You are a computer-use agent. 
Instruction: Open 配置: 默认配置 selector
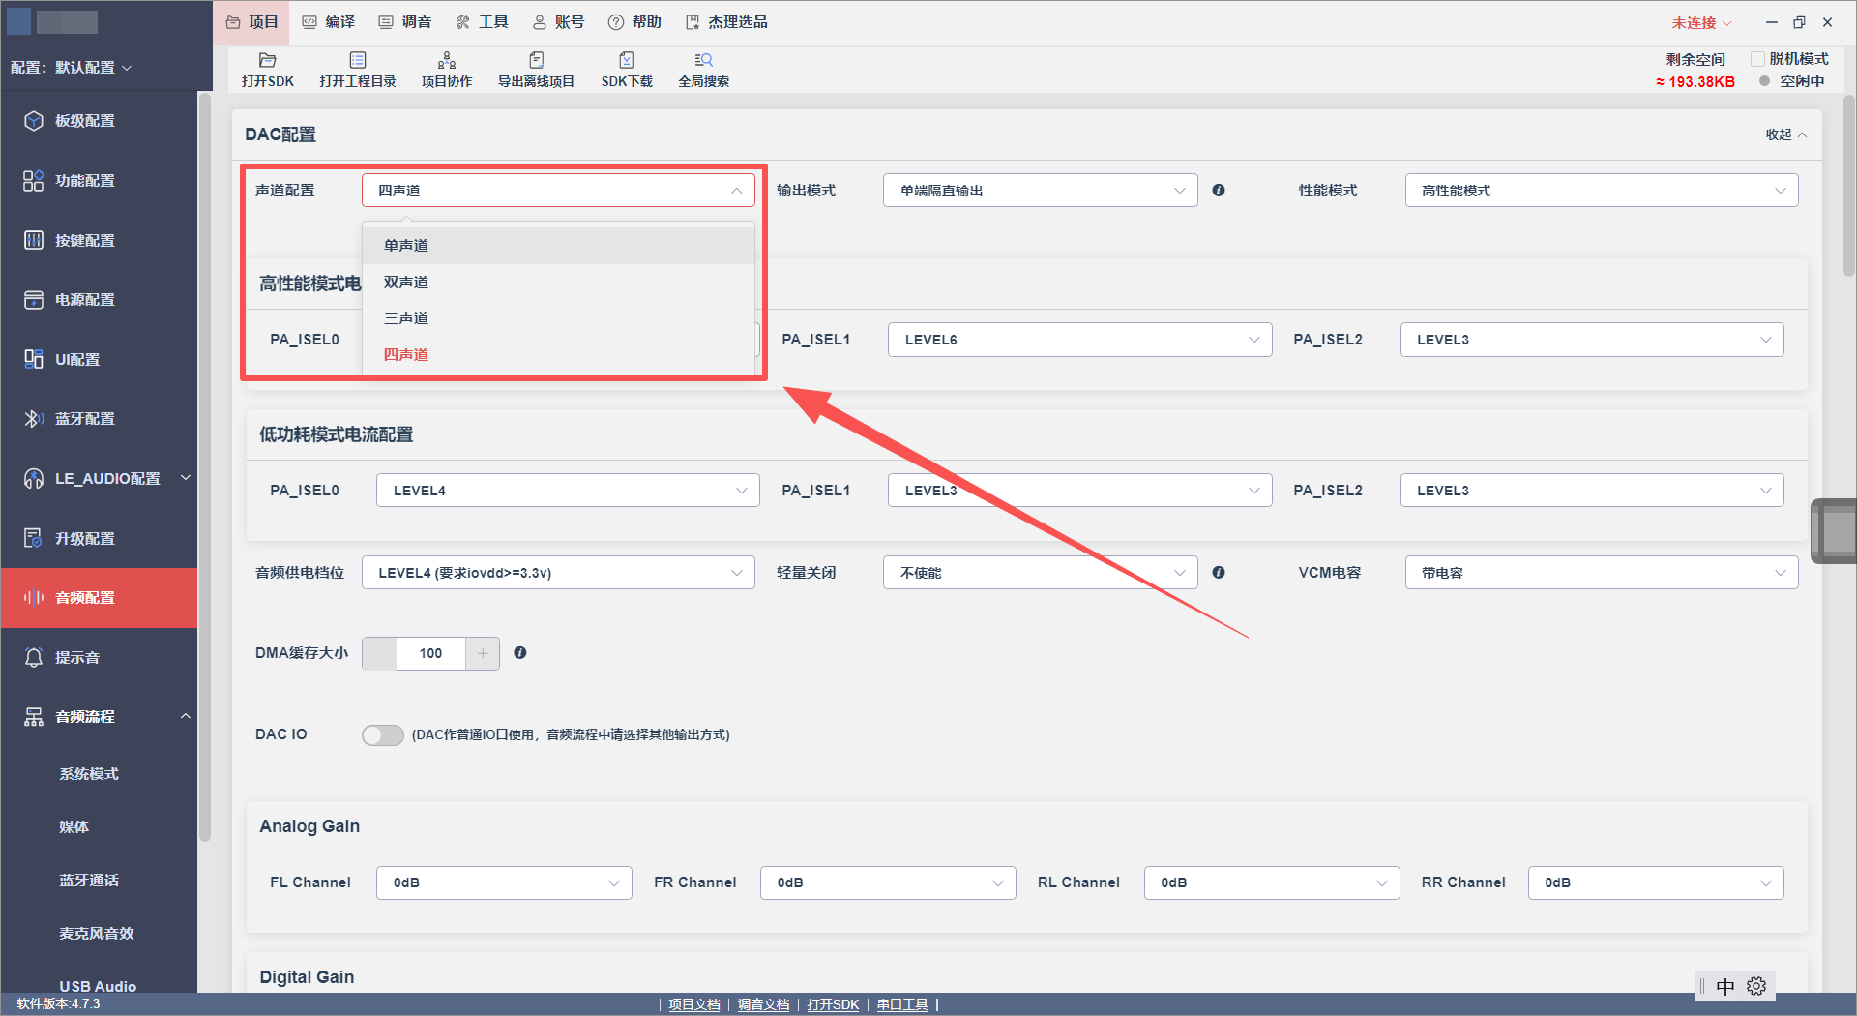[x=72, y=68]
